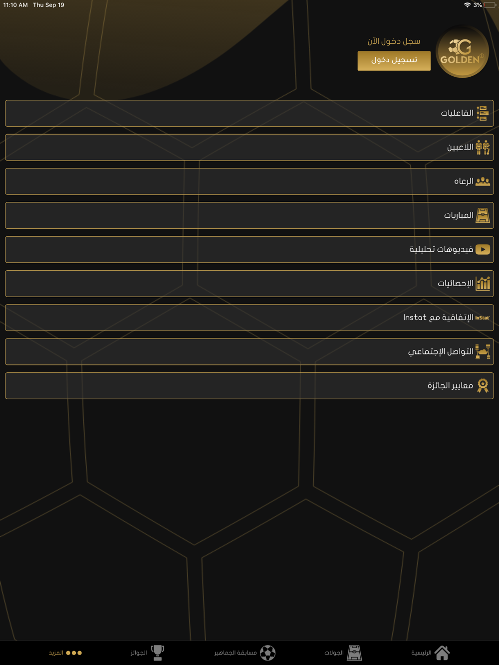Open the الفاعليات events menu row
The height and width of the screenshot is (665, 499).
pyautogui.click(x=249, y=113)
